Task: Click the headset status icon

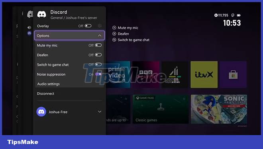Action: tap(233, 15)
